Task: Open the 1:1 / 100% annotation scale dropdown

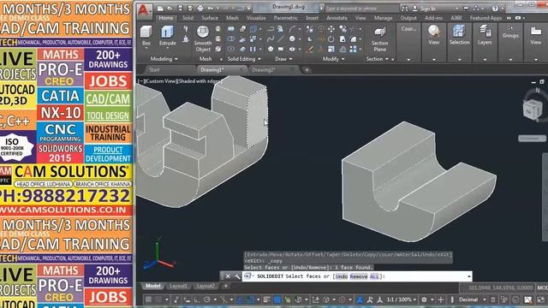Action: (402, 299)
